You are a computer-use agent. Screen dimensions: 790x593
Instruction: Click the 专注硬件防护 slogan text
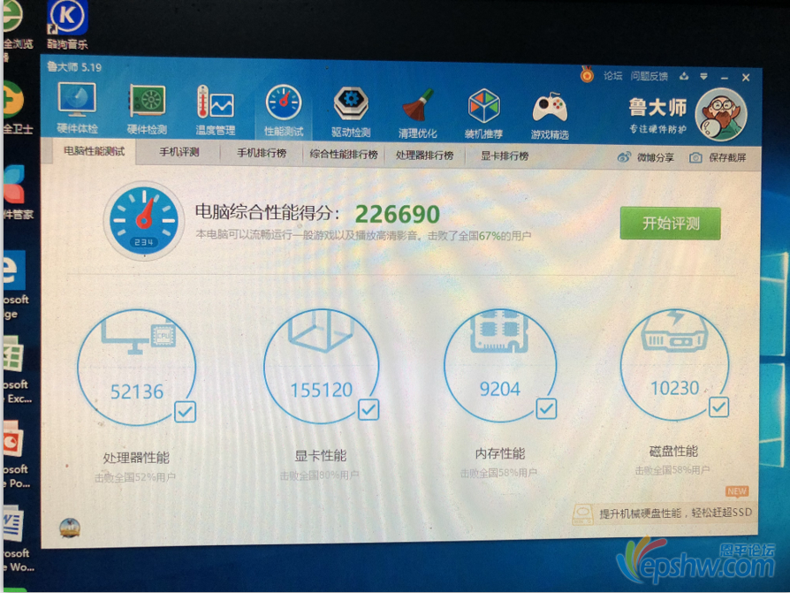coord(657,129)
